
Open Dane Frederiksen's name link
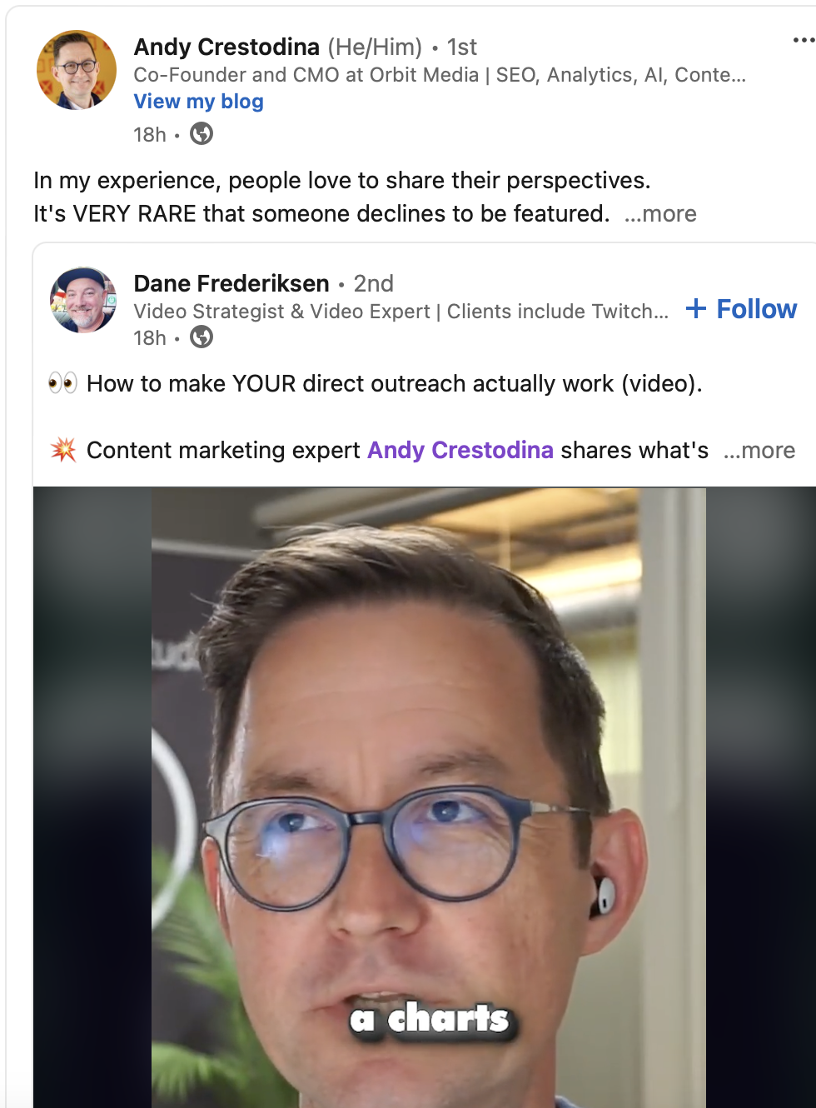[x=231, y=283]
